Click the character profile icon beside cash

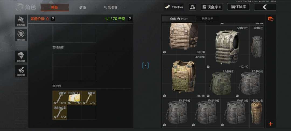pyautogui.click(x=192, y=7)
